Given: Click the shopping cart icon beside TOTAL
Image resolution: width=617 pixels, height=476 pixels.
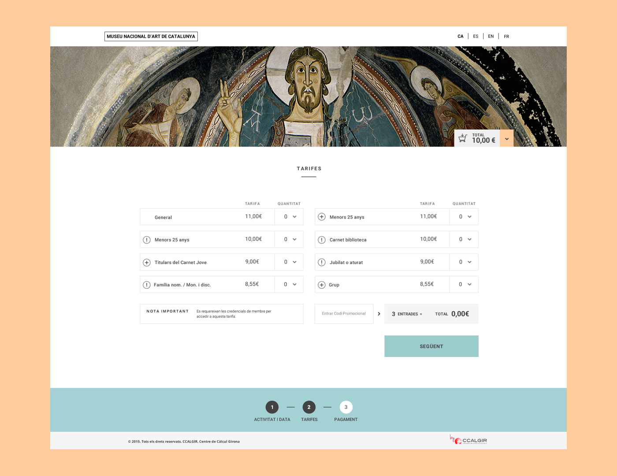Looking at the screenshot, I should (462, 138).
